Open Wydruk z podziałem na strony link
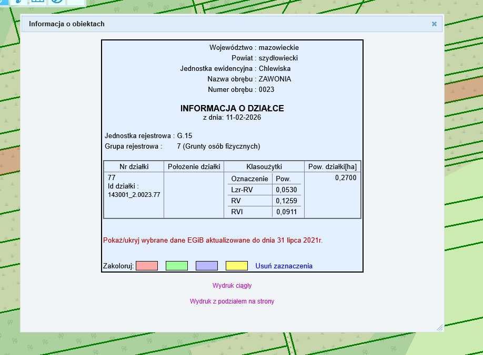 pos(232,301)
